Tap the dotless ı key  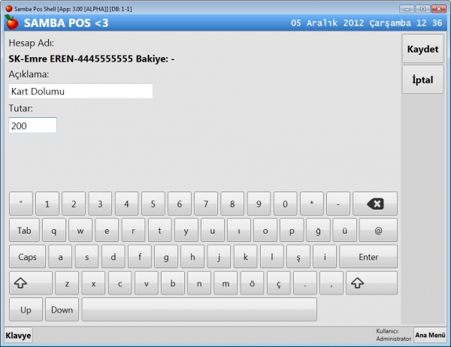[x=239, y=231]
